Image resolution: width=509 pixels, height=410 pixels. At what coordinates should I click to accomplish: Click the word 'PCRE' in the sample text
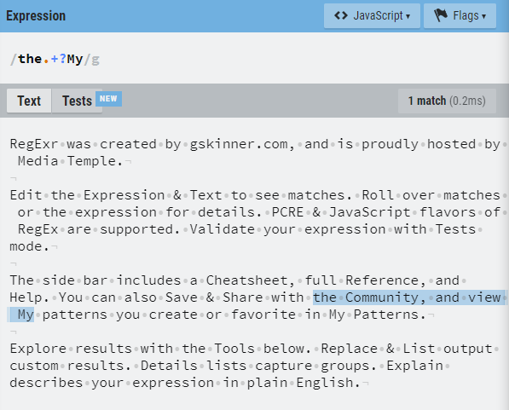(x=287, y=212)
